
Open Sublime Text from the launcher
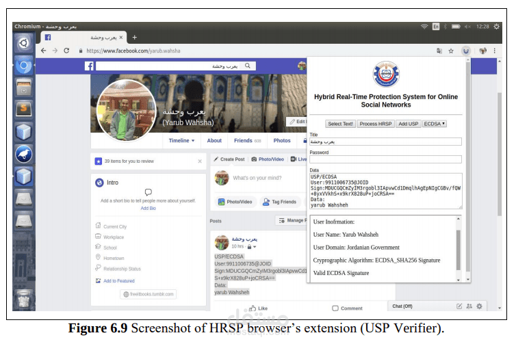tap(24, 109)
